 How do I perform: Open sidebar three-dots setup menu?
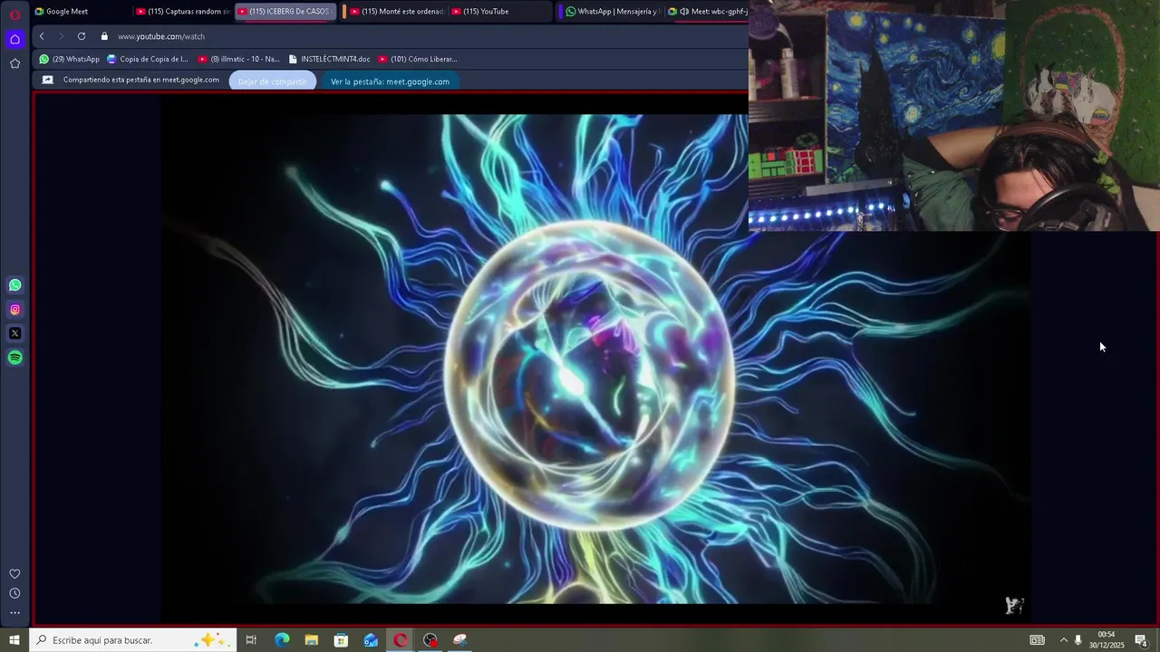[x=14, y=613]
